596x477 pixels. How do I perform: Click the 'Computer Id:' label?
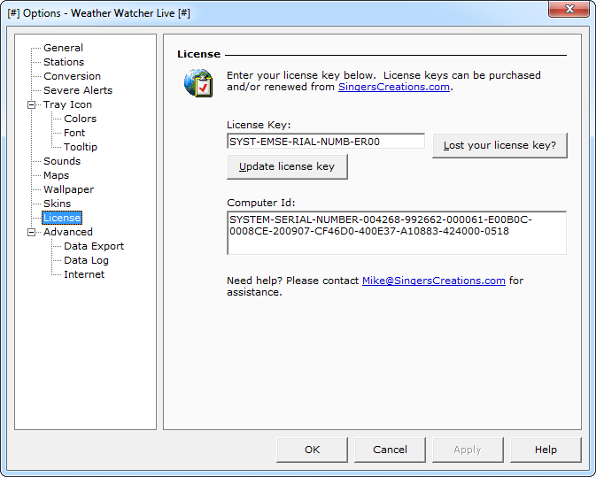pyautogui.click(x=260, y=203)
